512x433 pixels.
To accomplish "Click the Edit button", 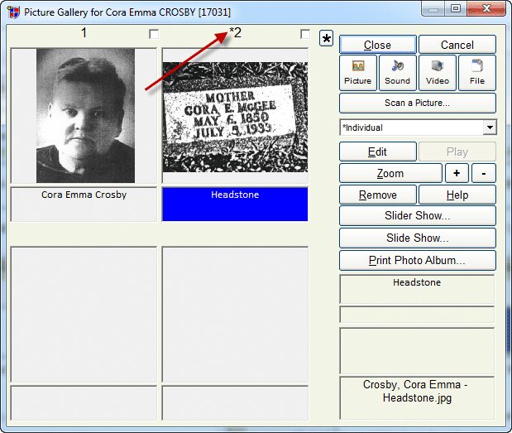I will 377,152.
